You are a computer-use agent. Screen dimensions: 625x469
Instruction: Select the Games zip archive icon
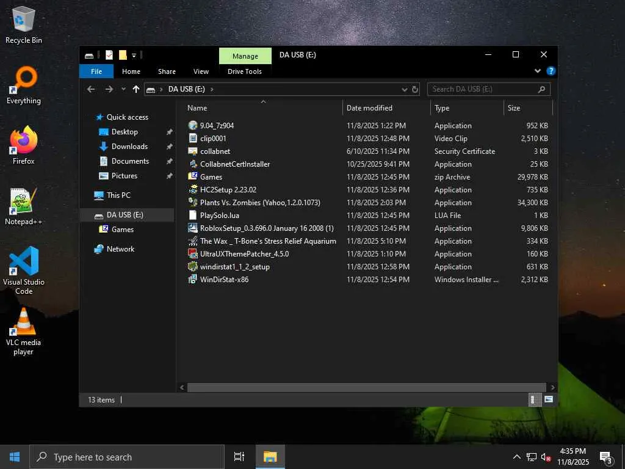pyautogui.click(x=193, y=176)
